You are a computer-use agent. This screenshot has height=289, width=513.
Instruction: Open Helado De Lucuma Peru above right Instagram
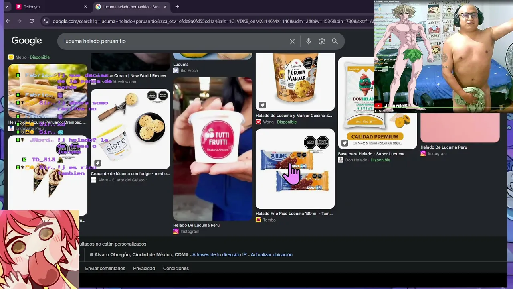pyautogui.click(x=444, y=147)
